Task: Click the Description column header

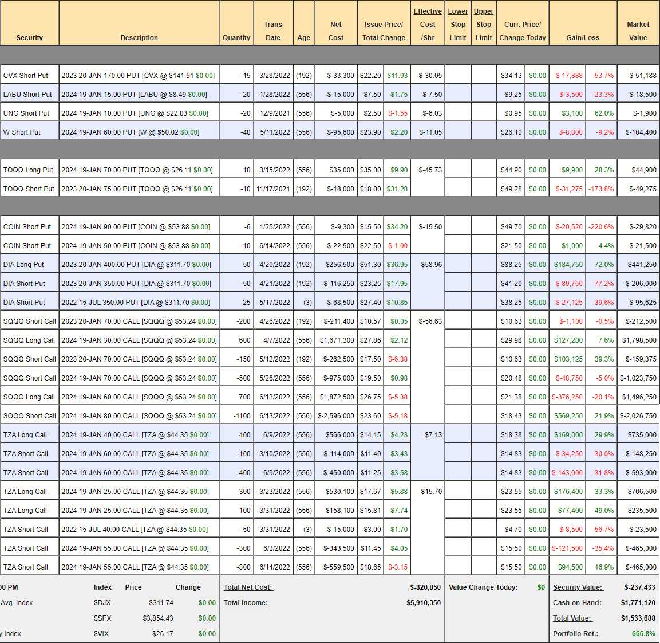Action: click(139, 38)
